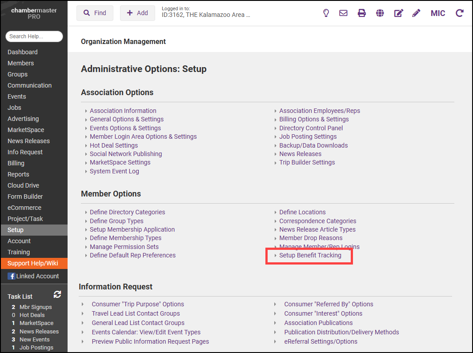473x353 pixels.
Task: Click the MIC toolbar item
Action: click(438, 13)
